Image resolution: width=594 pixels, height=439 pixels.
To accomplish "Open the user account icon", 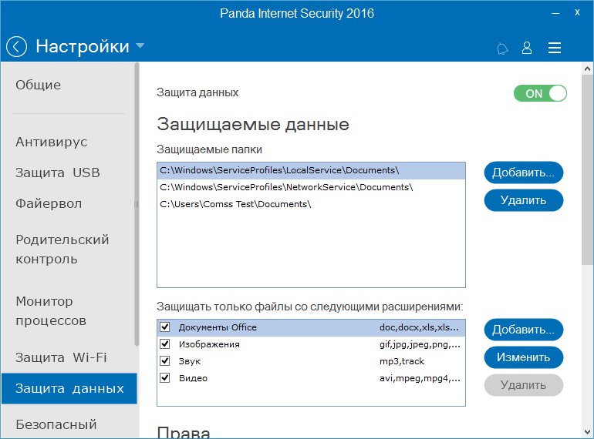I will click(x=527, y=48).
